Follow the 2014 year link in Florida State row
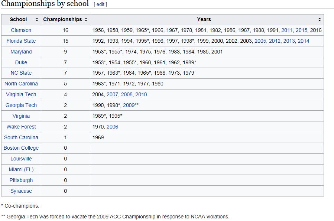This screenshot has width=334, height=221. click(303, 41)
